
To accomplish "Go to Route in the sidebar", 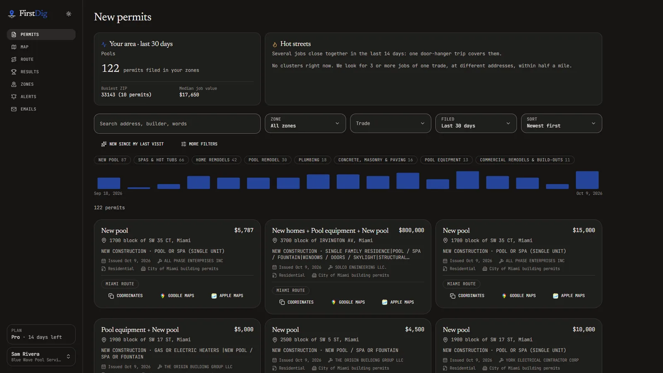I will tap(41, 59).
